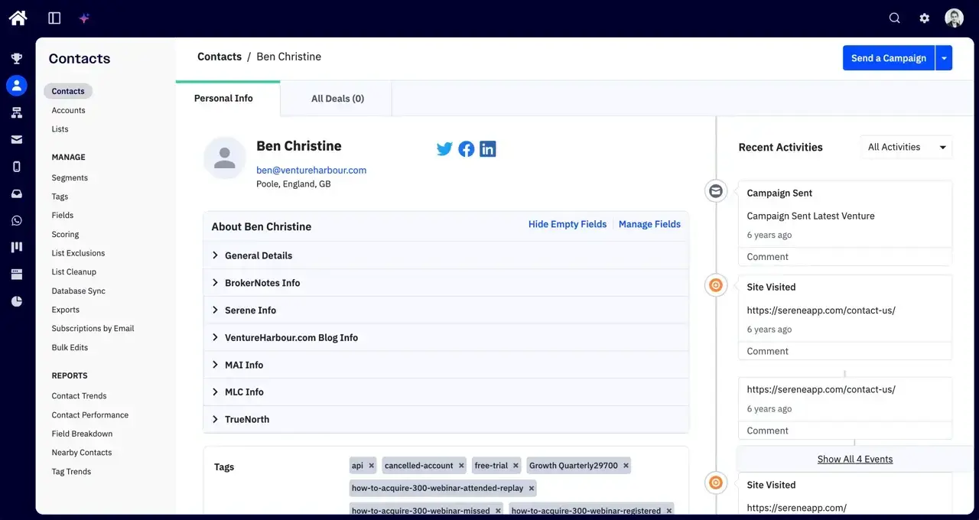Image resolution: width=979 pixels, height=520 pixels.
Task: Open the website window icon in the left rail
Action: click(x=17, y=274)
